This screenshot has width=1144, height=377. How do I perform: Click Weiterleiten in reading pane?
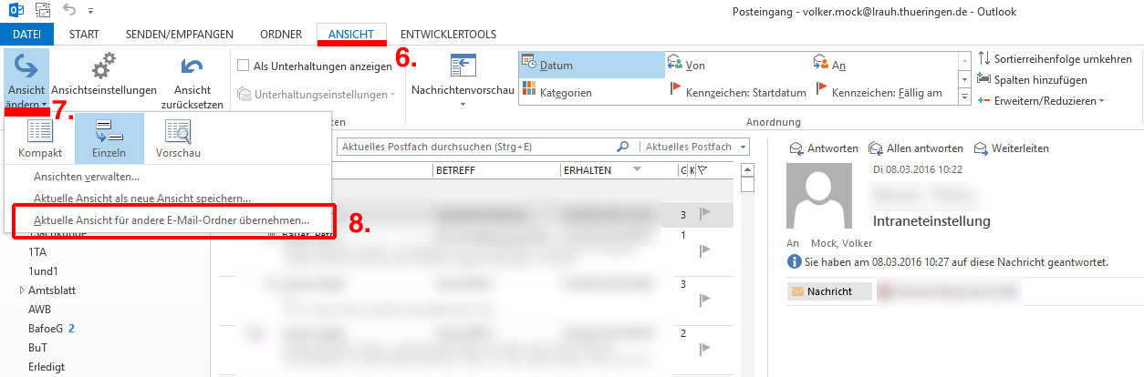point(1012,148)
